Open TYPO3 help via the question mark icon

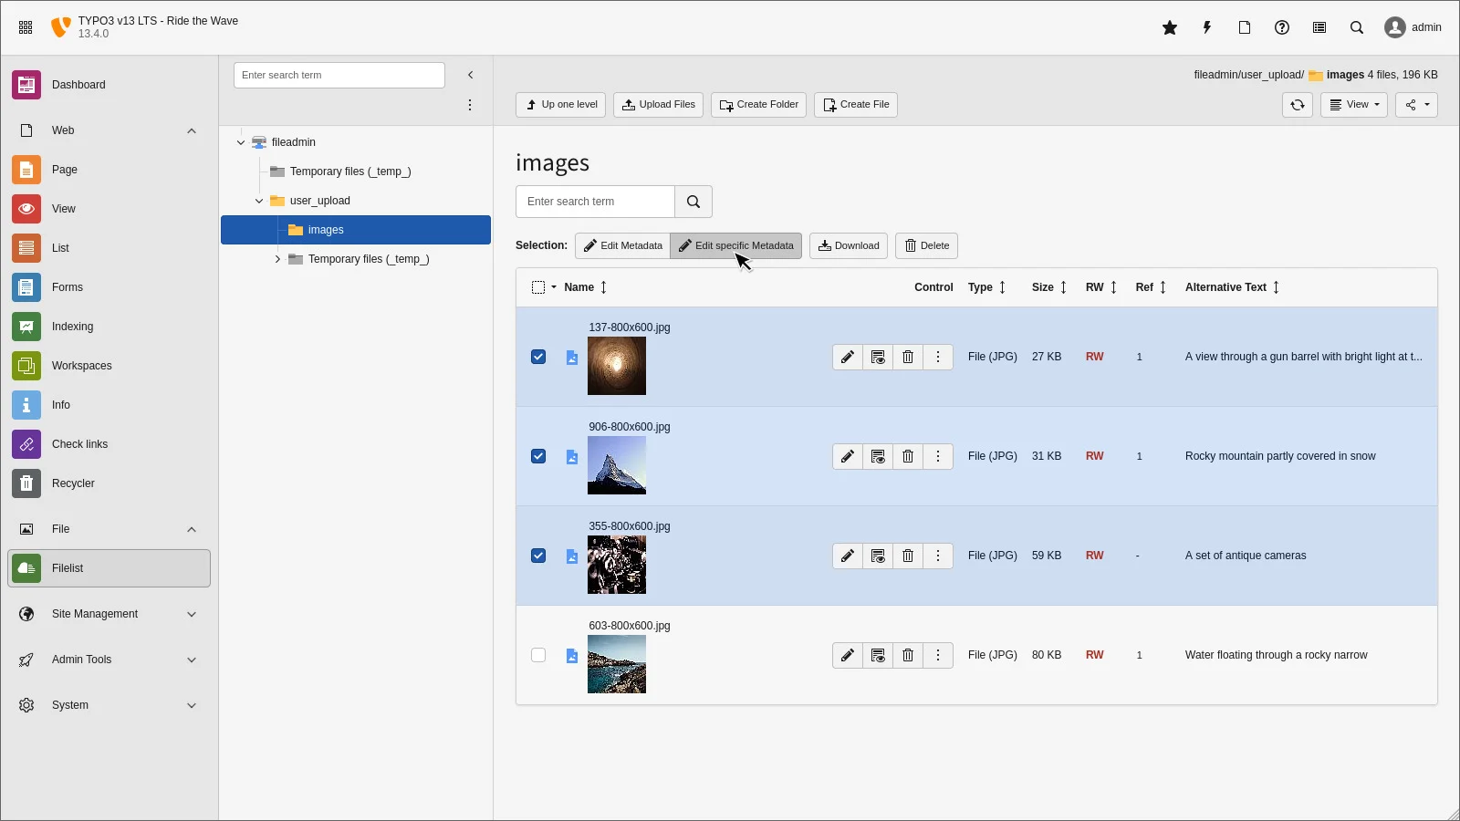1282,27
